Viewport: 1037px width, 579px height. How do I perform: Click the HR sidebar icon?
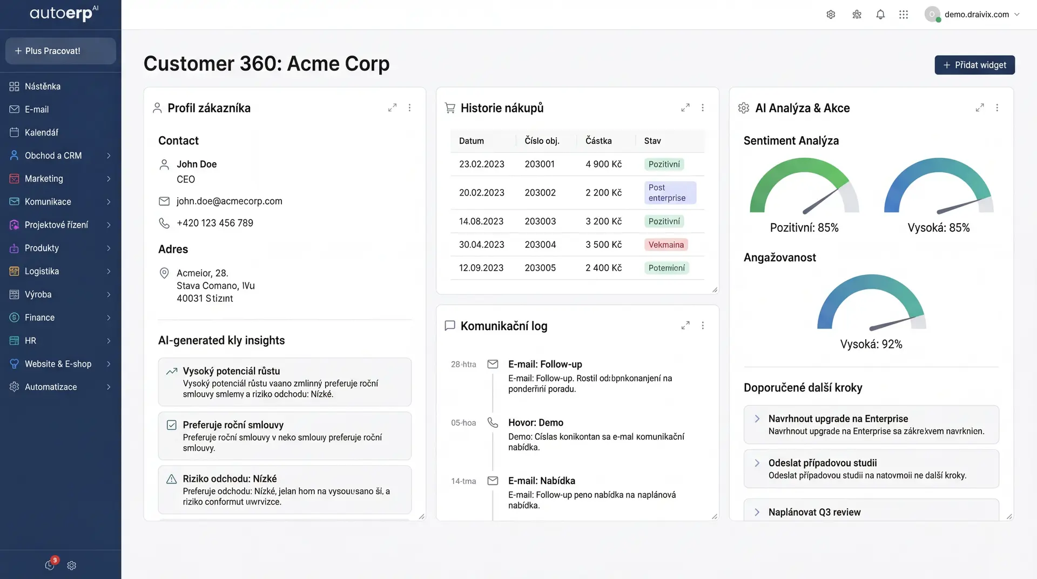tap(15, 341)
